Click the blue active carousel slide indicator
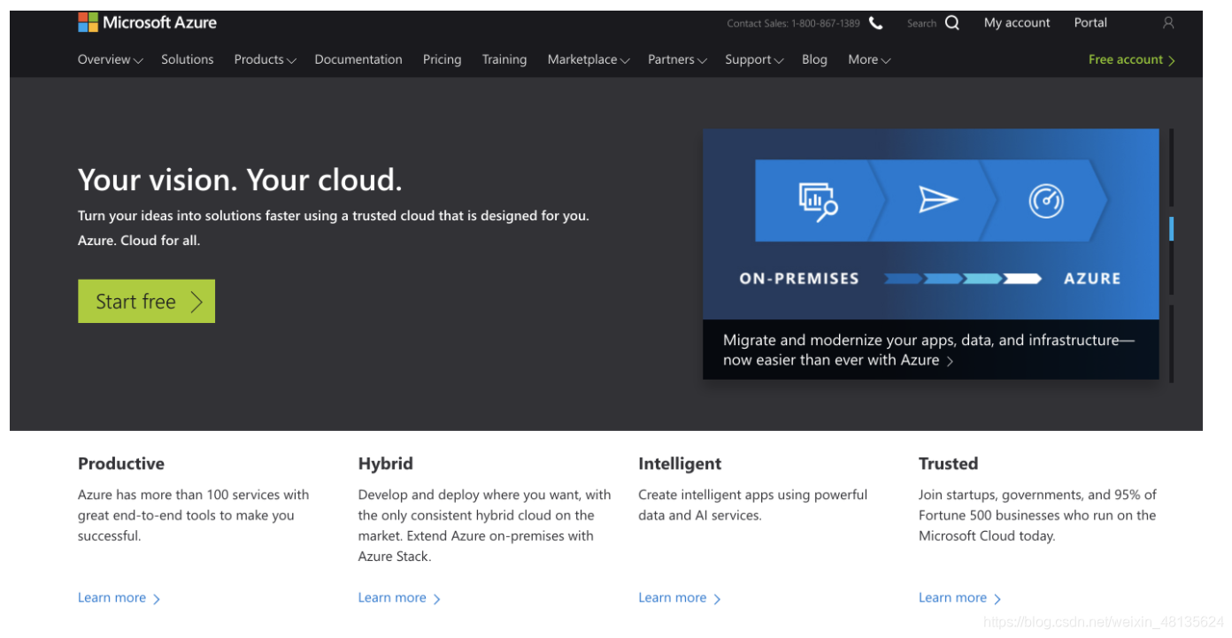Screen dimensions: 1232x638 (1171, 228)
